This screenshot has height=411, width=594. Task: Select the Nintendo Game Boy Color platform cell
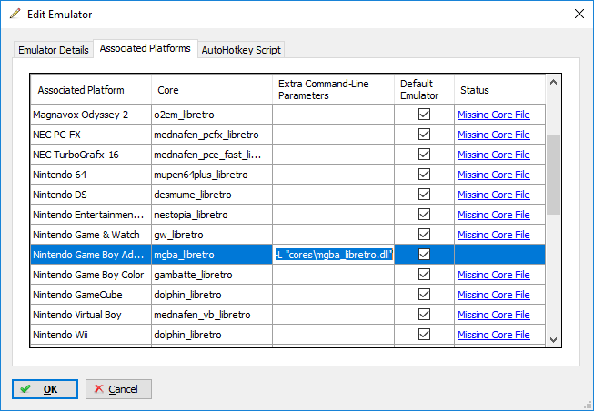click(91, 275)
